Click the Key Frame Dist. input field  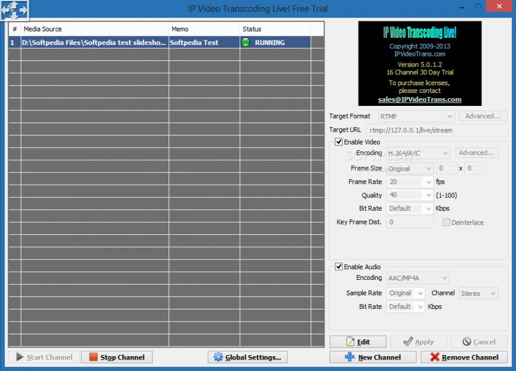pos(410,222)
